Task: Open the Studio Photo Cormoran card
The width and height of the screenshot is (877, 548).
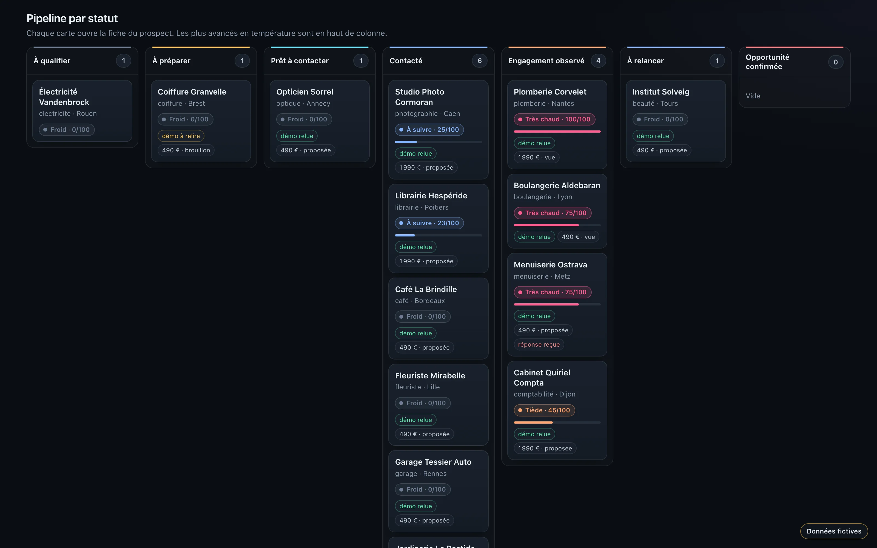Action: click(x=438, y=130)
